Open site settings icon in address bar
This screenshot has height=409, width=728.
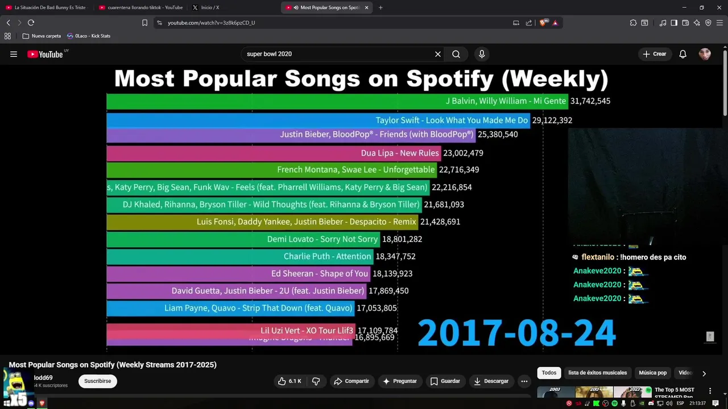point(159,23)
